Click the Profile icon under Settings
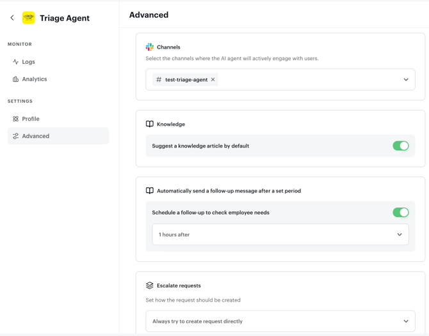The width and height of the screenshot is (429, 336). coord(15,119)
